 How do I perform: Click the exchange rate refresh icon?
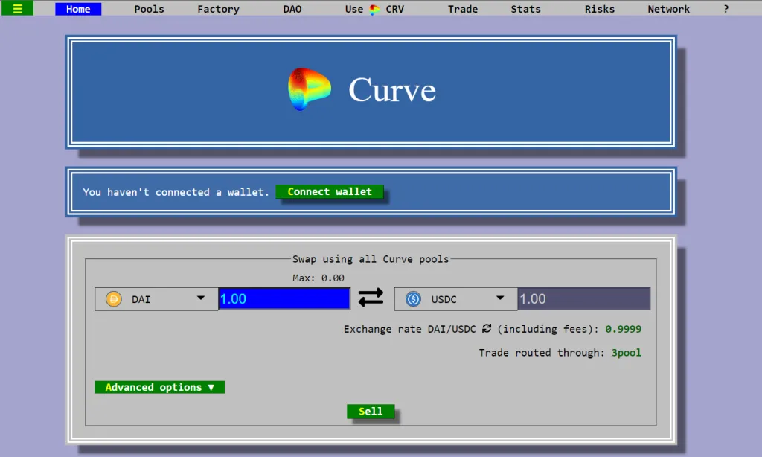pos(487,329)
